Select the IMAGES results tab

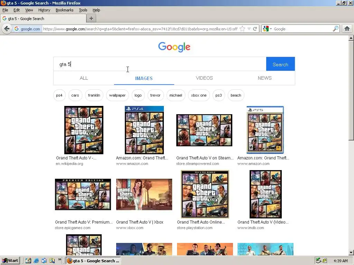144,78
